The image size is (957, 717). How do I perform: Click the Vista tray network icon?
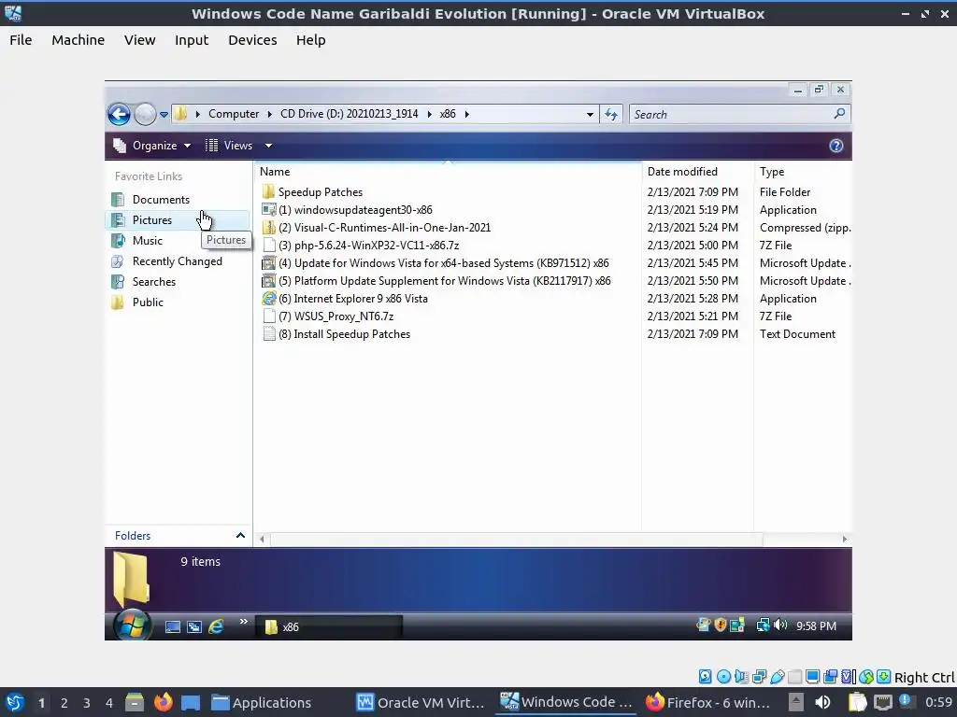(x=763, y=625)
